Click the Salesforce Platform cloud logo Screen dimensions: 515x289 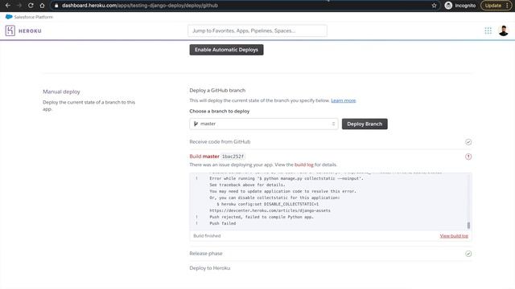(x=9, y=17)
